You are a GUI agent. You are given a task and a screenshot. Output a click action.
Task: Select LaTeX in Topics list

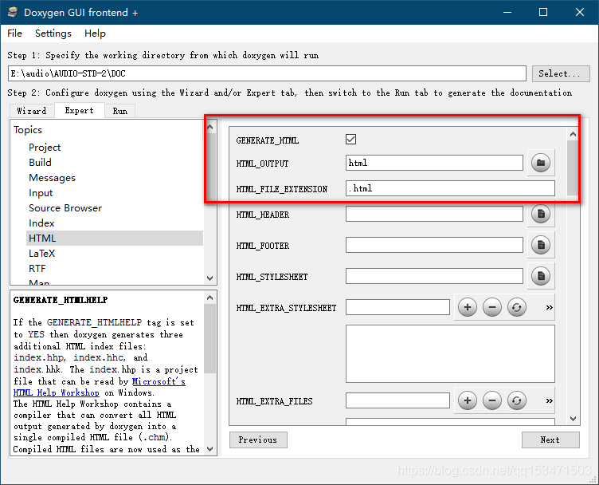tap(41, 253)
